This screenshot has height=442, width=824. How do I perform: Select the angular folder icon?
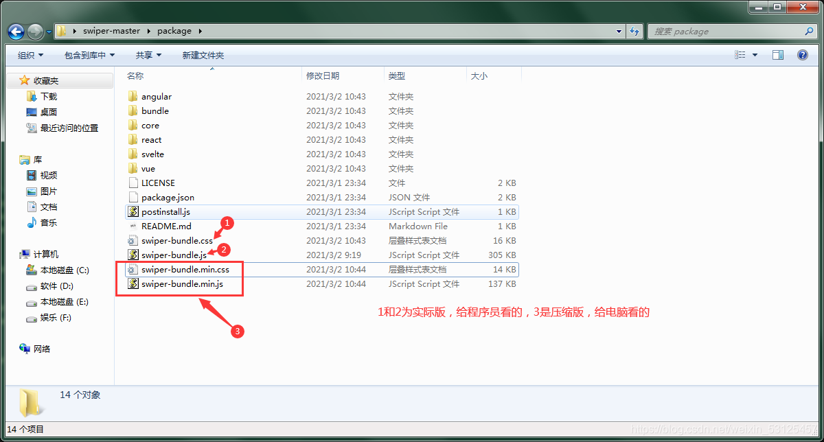click(x=133, y=97)
